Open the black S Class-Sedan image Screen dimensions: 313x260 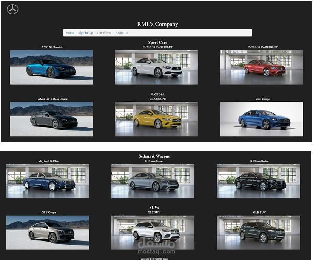(x=258, y=181)
